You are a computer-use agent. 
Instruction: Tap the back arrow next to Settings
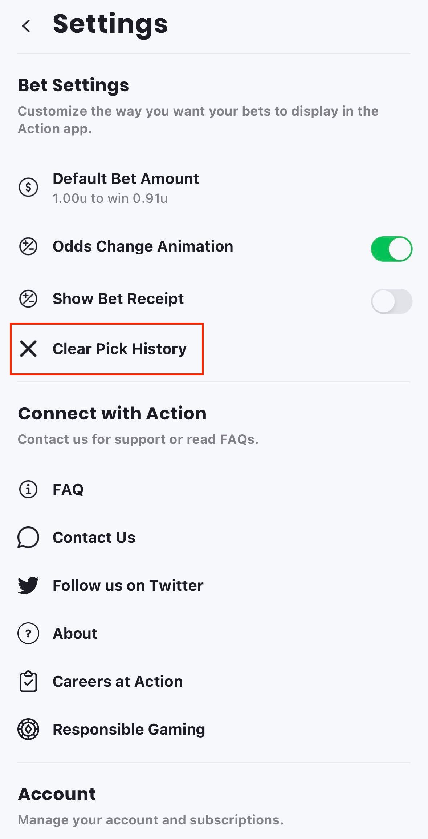[26, 26]
